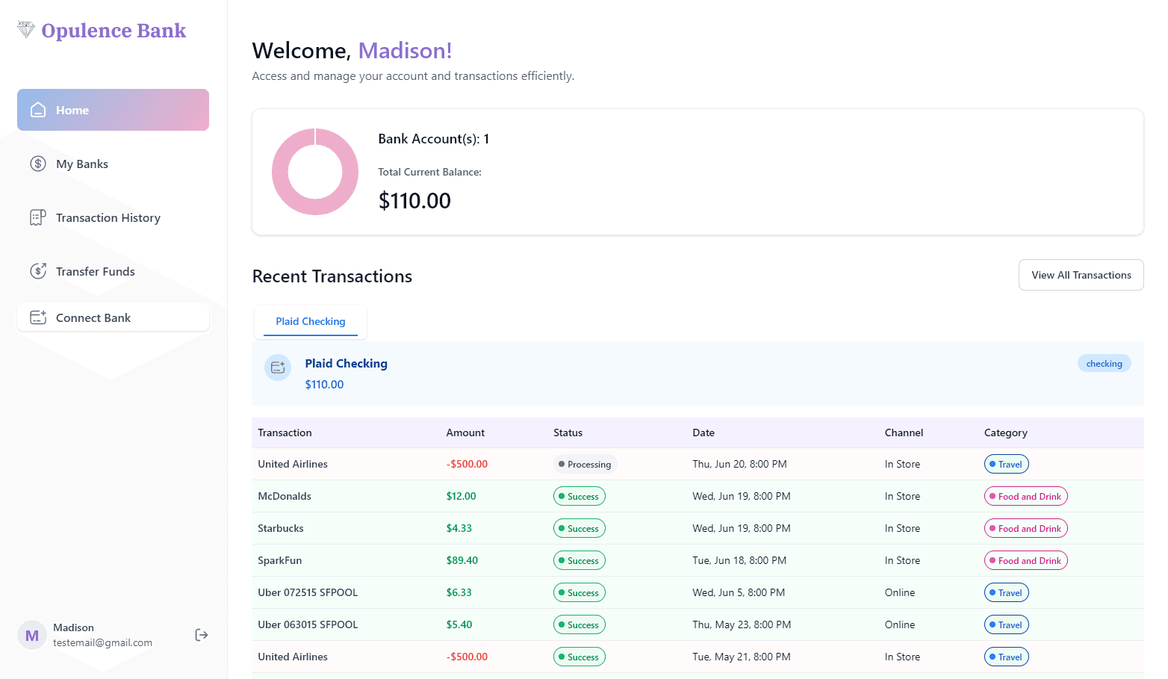Click the Transfer Funds icon
Screen dimensions: 1168x679
[38, 271]
